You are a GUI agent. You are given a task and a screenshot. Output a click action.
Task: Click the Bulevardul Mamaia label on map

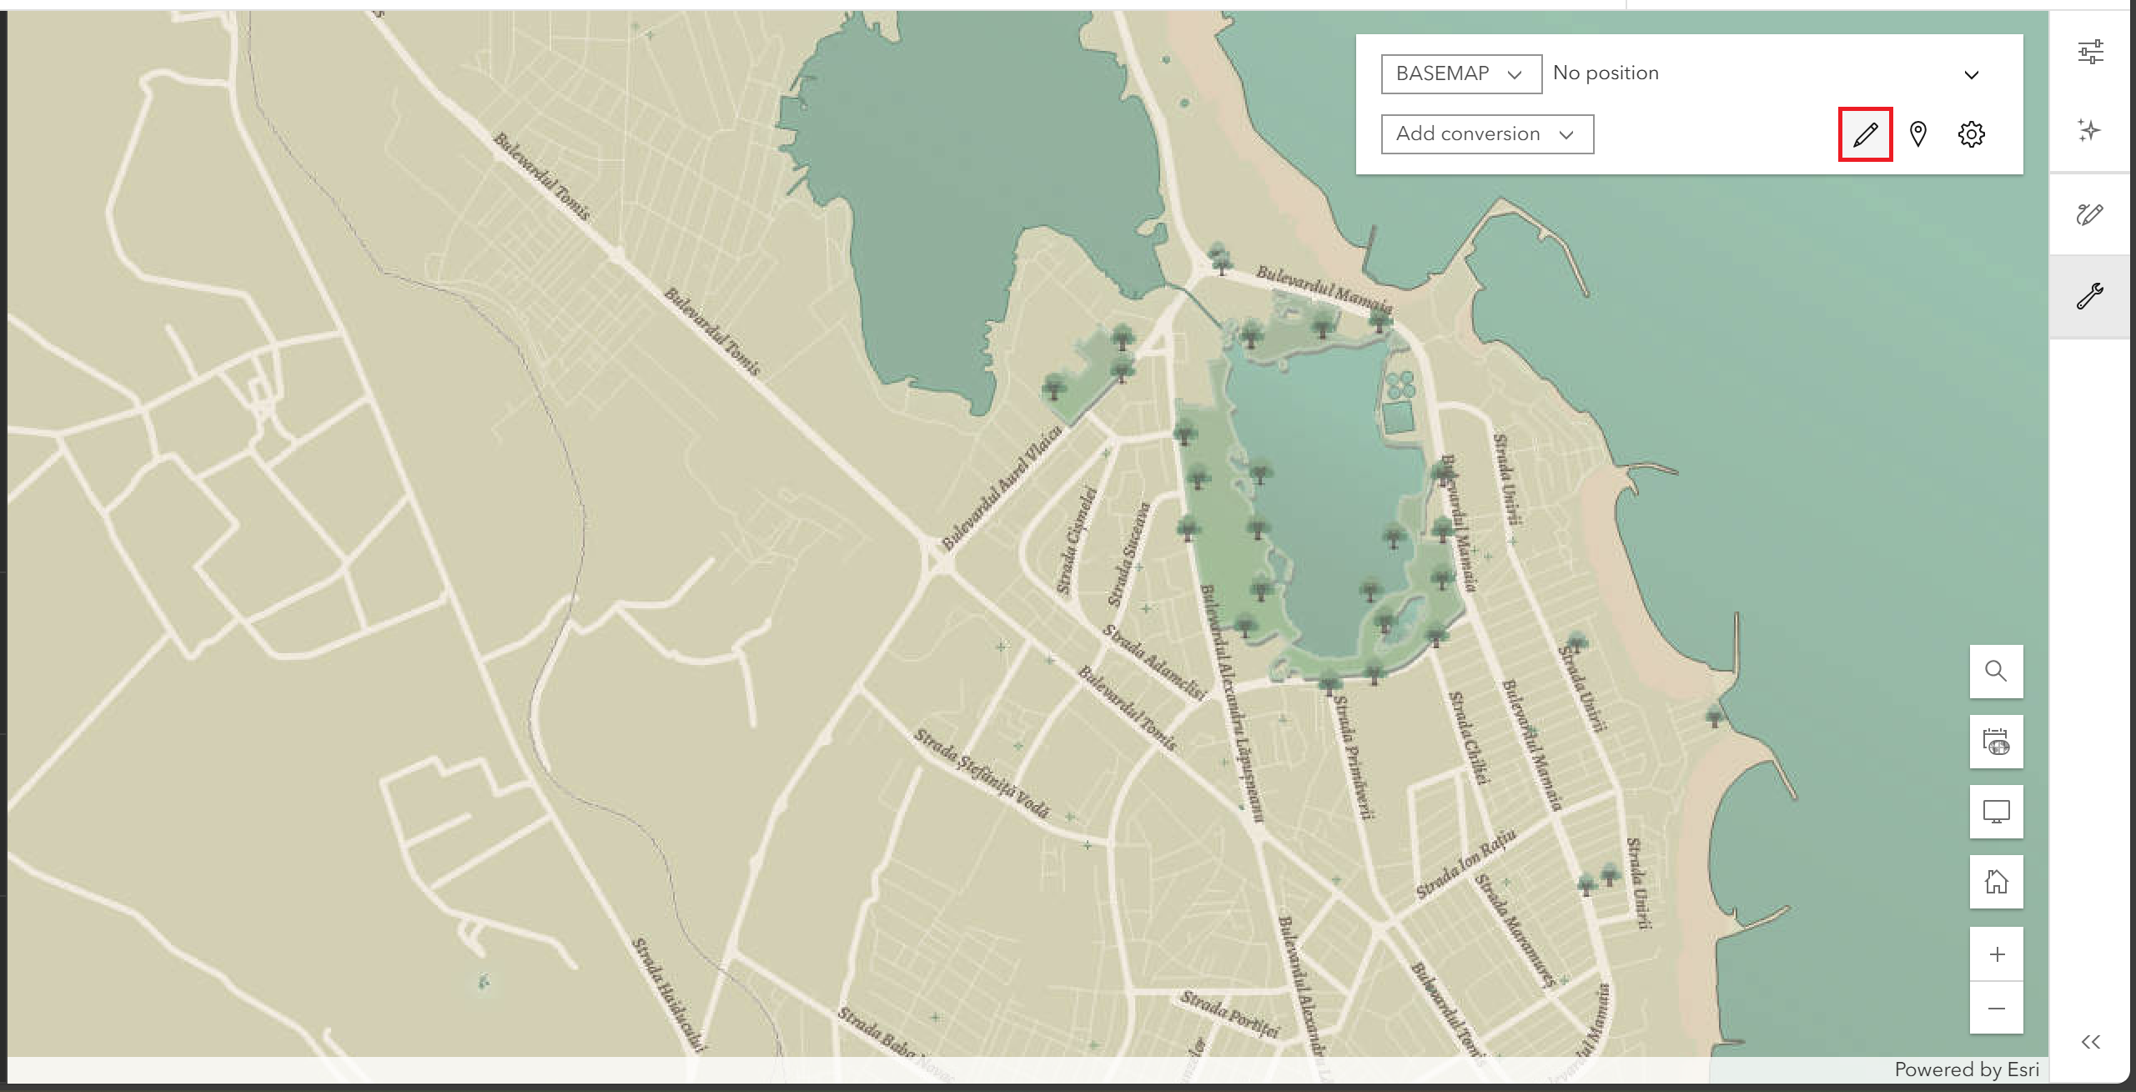click(x=1323, y=288)
